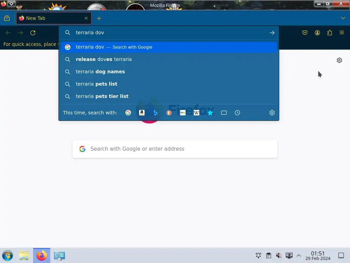Personalize new tab with gear icon
Screen dimensions: 350x263
[339, 60]
